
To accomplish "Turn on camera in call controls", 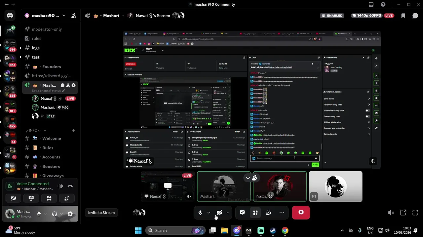I will point(219,213).
